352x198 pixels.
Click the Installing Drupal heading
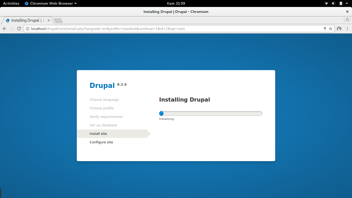point(185,100)
